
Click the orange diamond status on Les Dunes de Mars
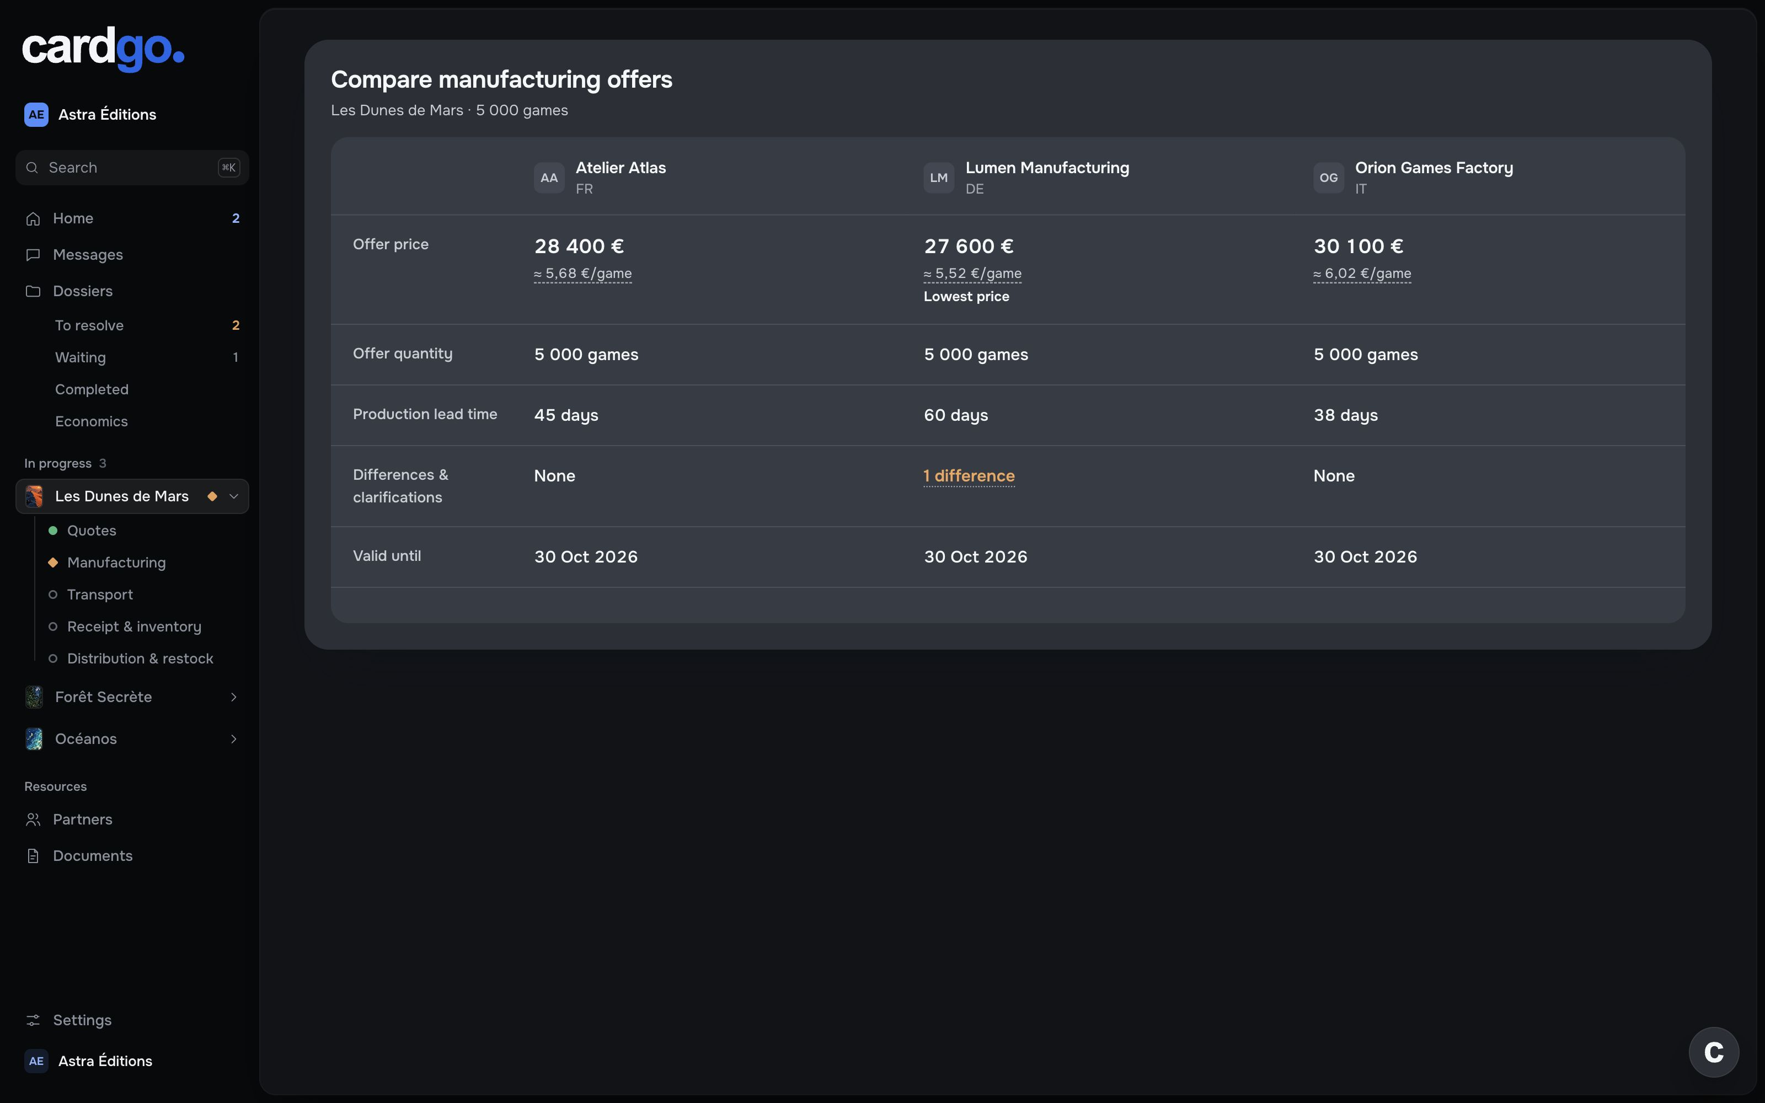212,496
